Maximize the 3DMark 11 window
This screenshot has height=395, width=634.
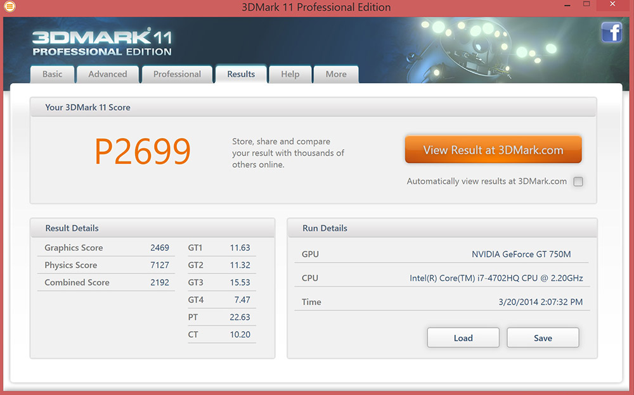click(x=586, y=4)
